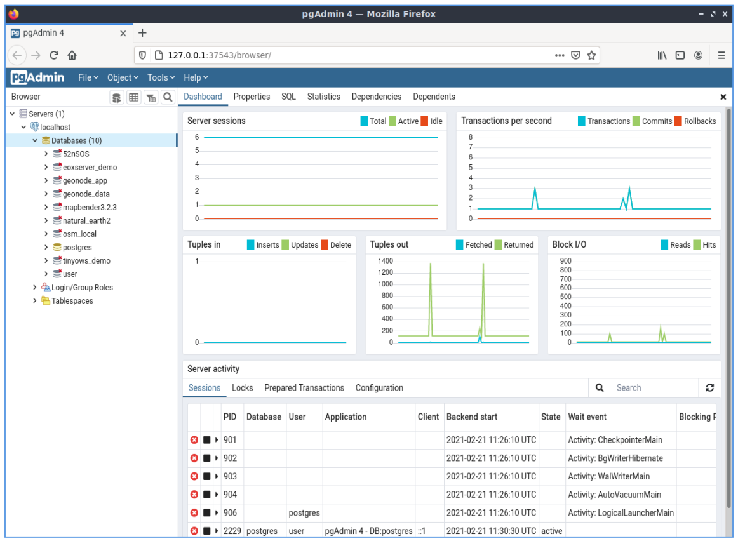Open a new Firefox tab
The image size is (738, 541).
pos(143,33)
